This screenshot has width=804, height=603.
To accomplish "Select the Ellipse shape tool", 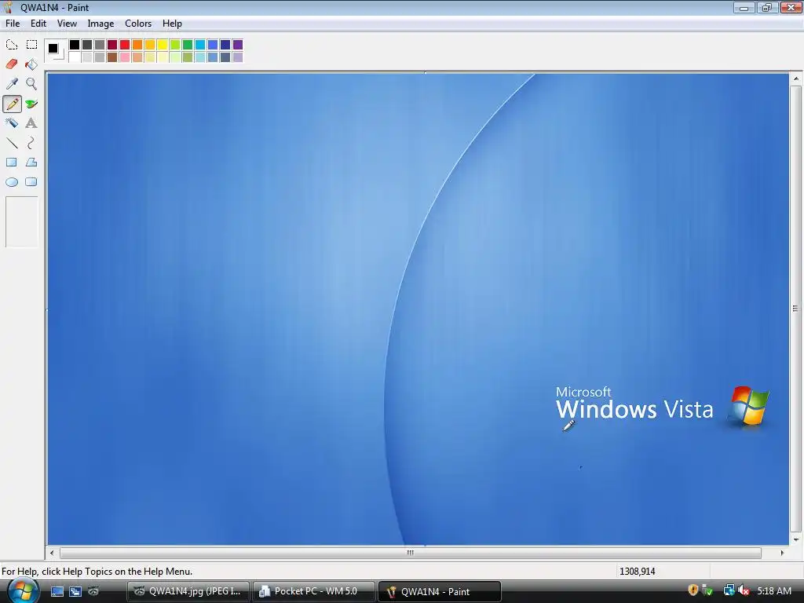I will [x=12, y=182].
